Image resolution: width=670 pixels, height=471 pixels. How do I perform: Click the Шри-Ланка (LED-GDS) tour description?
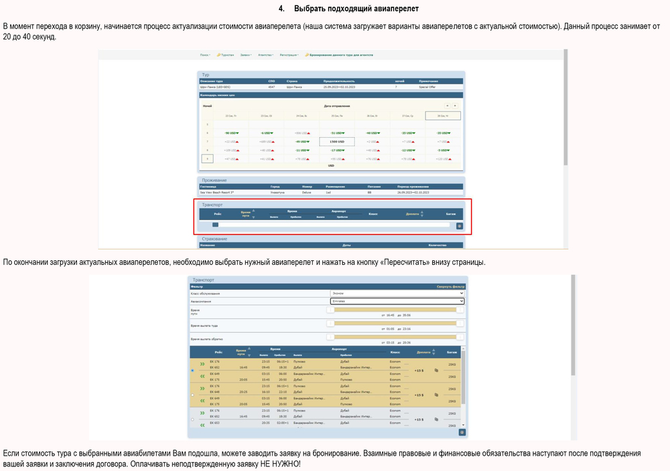pyautogui.click(x=215, y=87)
